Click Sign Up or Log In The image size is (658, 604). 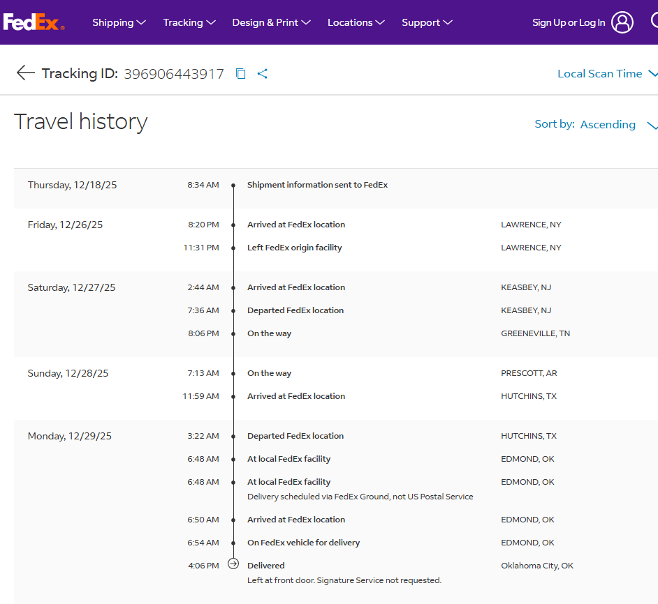pyautogui.click(x=569, y=22)
